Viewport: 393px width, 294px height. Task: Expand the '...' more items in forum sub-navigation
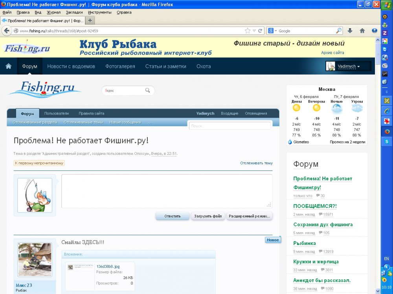(x=149, y=122)
